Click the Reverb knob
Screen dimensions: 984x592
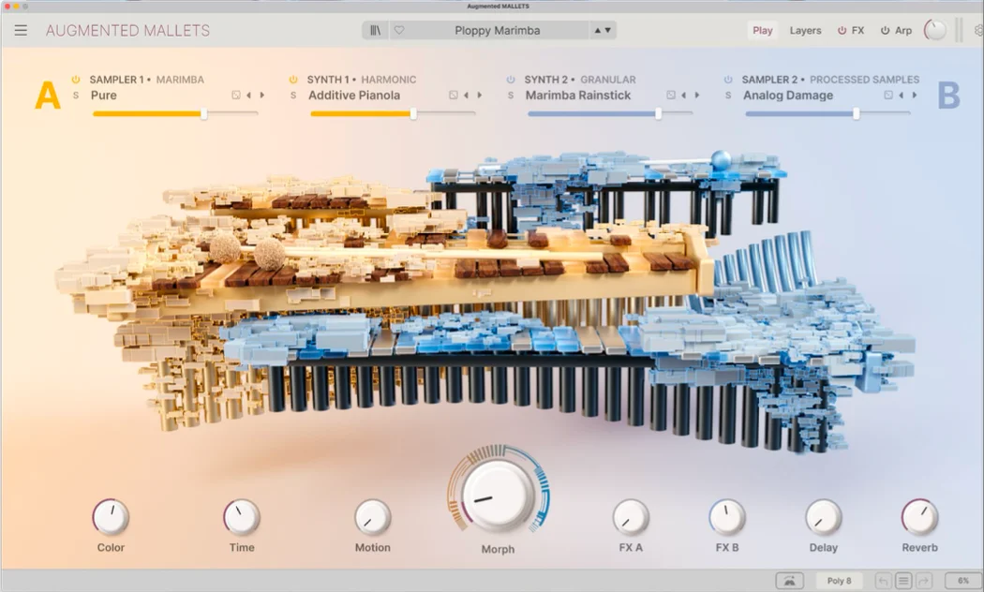(x=920, y=517)
